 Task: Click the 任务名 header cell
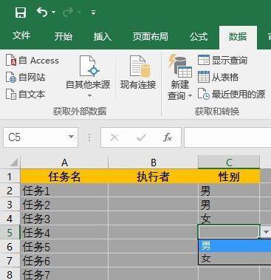tap(64, 177)
